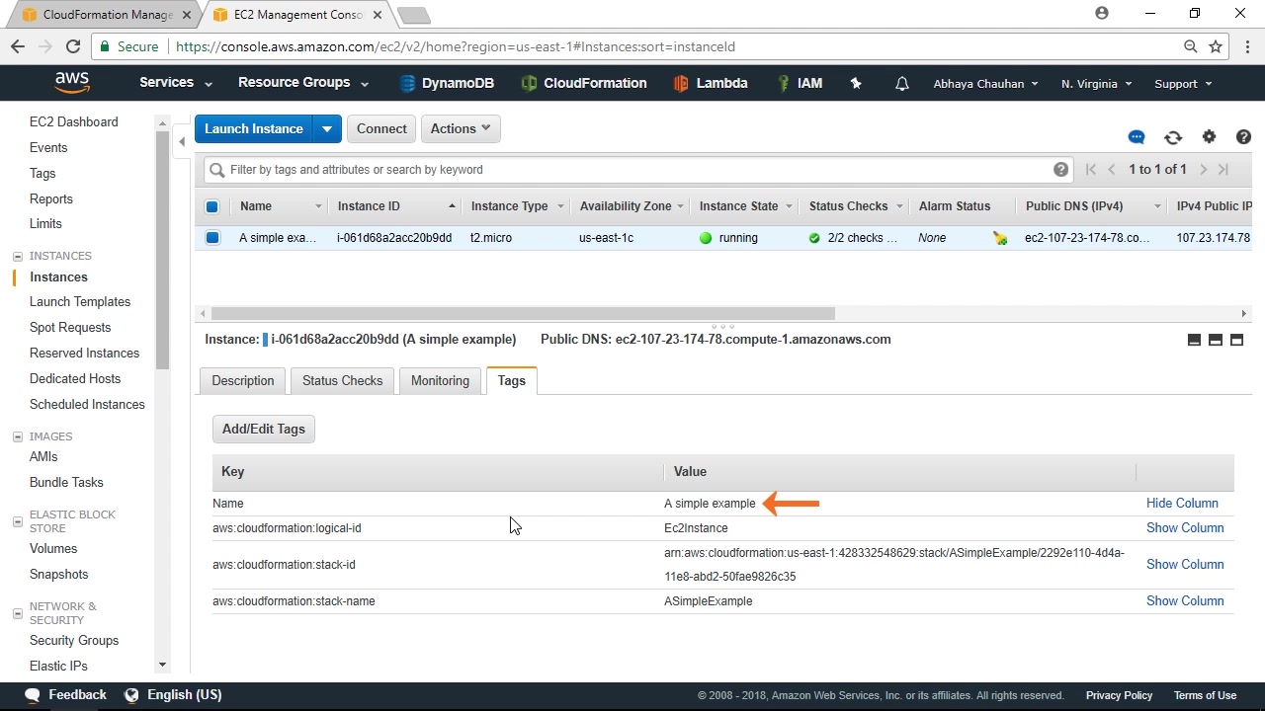Screen dimensions: 1265x711
Task: Open the Lambda shortcut icon
Action: (681, 84)
